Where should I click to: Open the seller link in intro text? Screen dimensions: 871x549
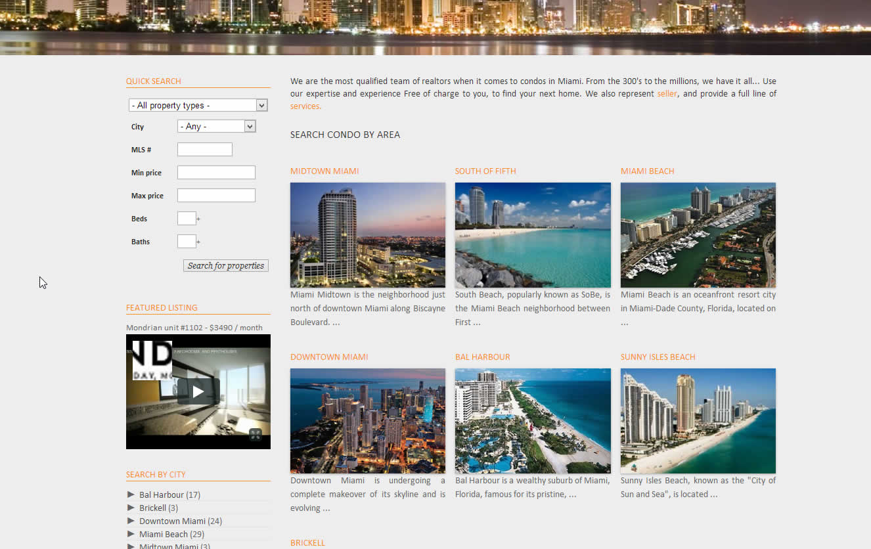click(x=667, y=94)
